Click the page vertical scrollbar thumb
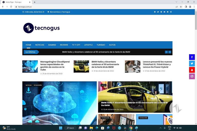The width and height of the screenshot is (197, 131). [x=196, y=20]
